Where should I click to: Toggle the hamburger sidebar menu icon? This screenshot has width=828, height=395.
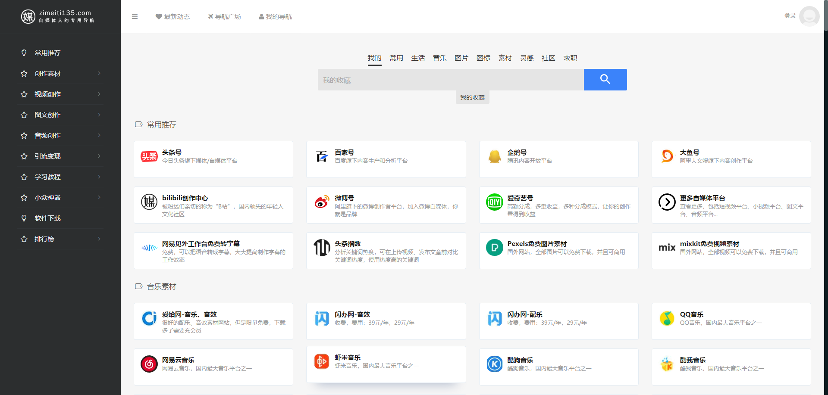tap(135, 17)
